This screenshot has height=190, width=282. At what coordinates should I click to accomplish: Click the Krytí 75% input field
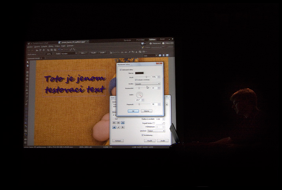[x=154, y=77]
